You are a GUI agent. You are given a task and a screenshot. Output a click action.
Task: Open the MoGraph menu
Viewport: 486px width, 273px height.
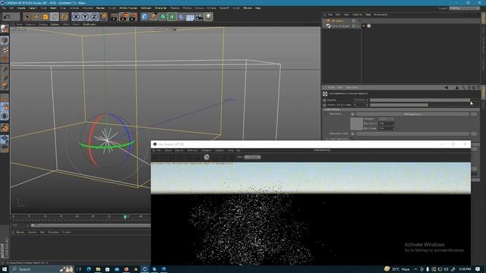[x=147, y=8]
